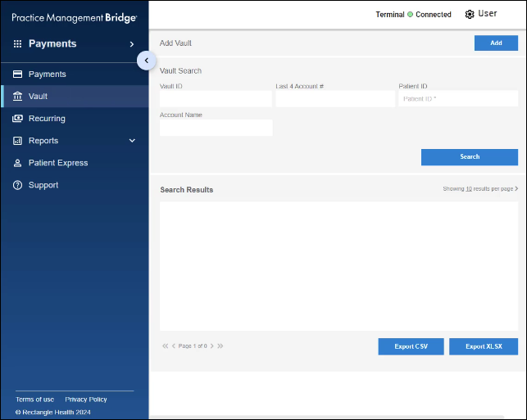
Task: Click the Patient Express person icon
Action: click(x=17, y=163)
